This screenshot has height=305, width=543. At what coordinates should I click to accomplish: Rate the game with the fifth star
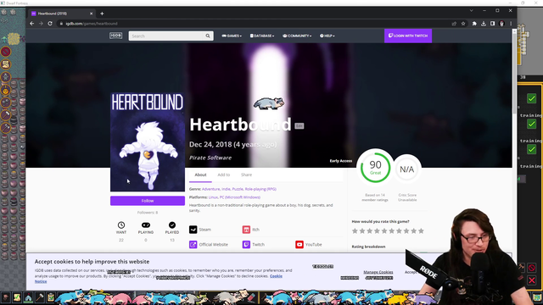pyautogui.click(x=384, y=231)
